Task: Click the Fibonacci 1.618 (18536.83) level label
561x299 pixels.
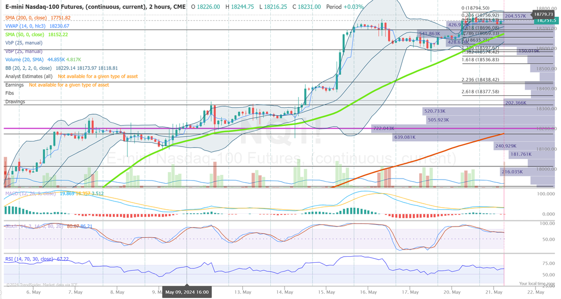Action: pyautogui.click(x=480, y=59)
